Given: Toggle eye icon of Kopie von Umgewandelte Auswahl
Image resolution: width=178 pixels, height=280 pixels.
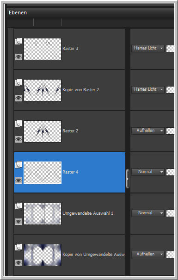Looking at the screenshot, I should [18, 263].
